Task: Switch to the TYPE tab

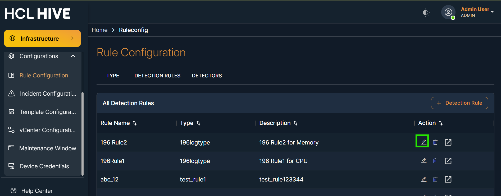Action: [113, 76]
